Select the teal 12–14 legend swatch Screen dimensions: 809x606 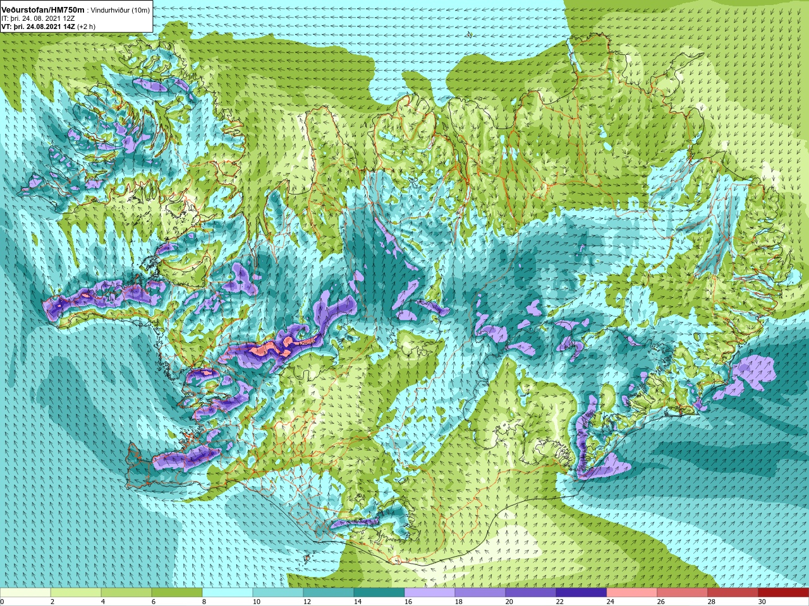point(329,593)
